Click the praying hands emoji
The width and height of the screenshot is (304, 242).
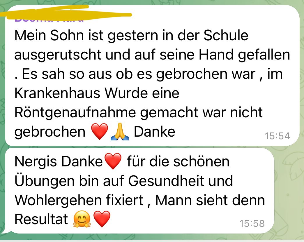click(120, 132)
